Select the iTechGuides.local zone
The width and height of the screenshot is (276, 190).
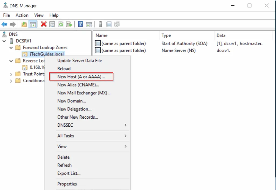[47, 54]
